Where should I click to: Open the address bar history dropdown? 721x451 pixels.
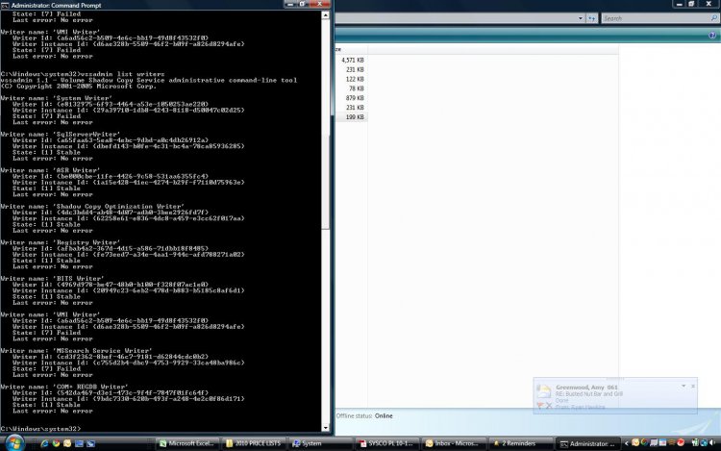click(x=581, y=18)
